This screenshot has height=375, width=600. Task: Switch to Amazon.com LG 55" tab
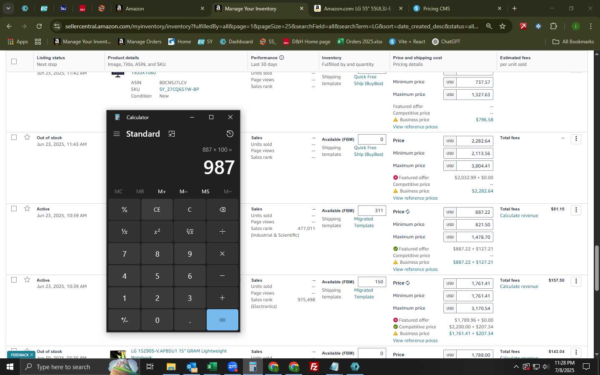(358, 8)
